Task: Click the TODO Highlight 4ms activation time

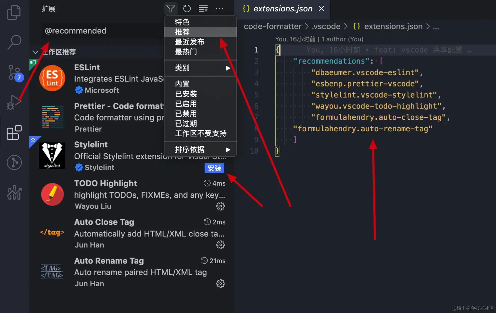Action: click(x=215, y=183)
